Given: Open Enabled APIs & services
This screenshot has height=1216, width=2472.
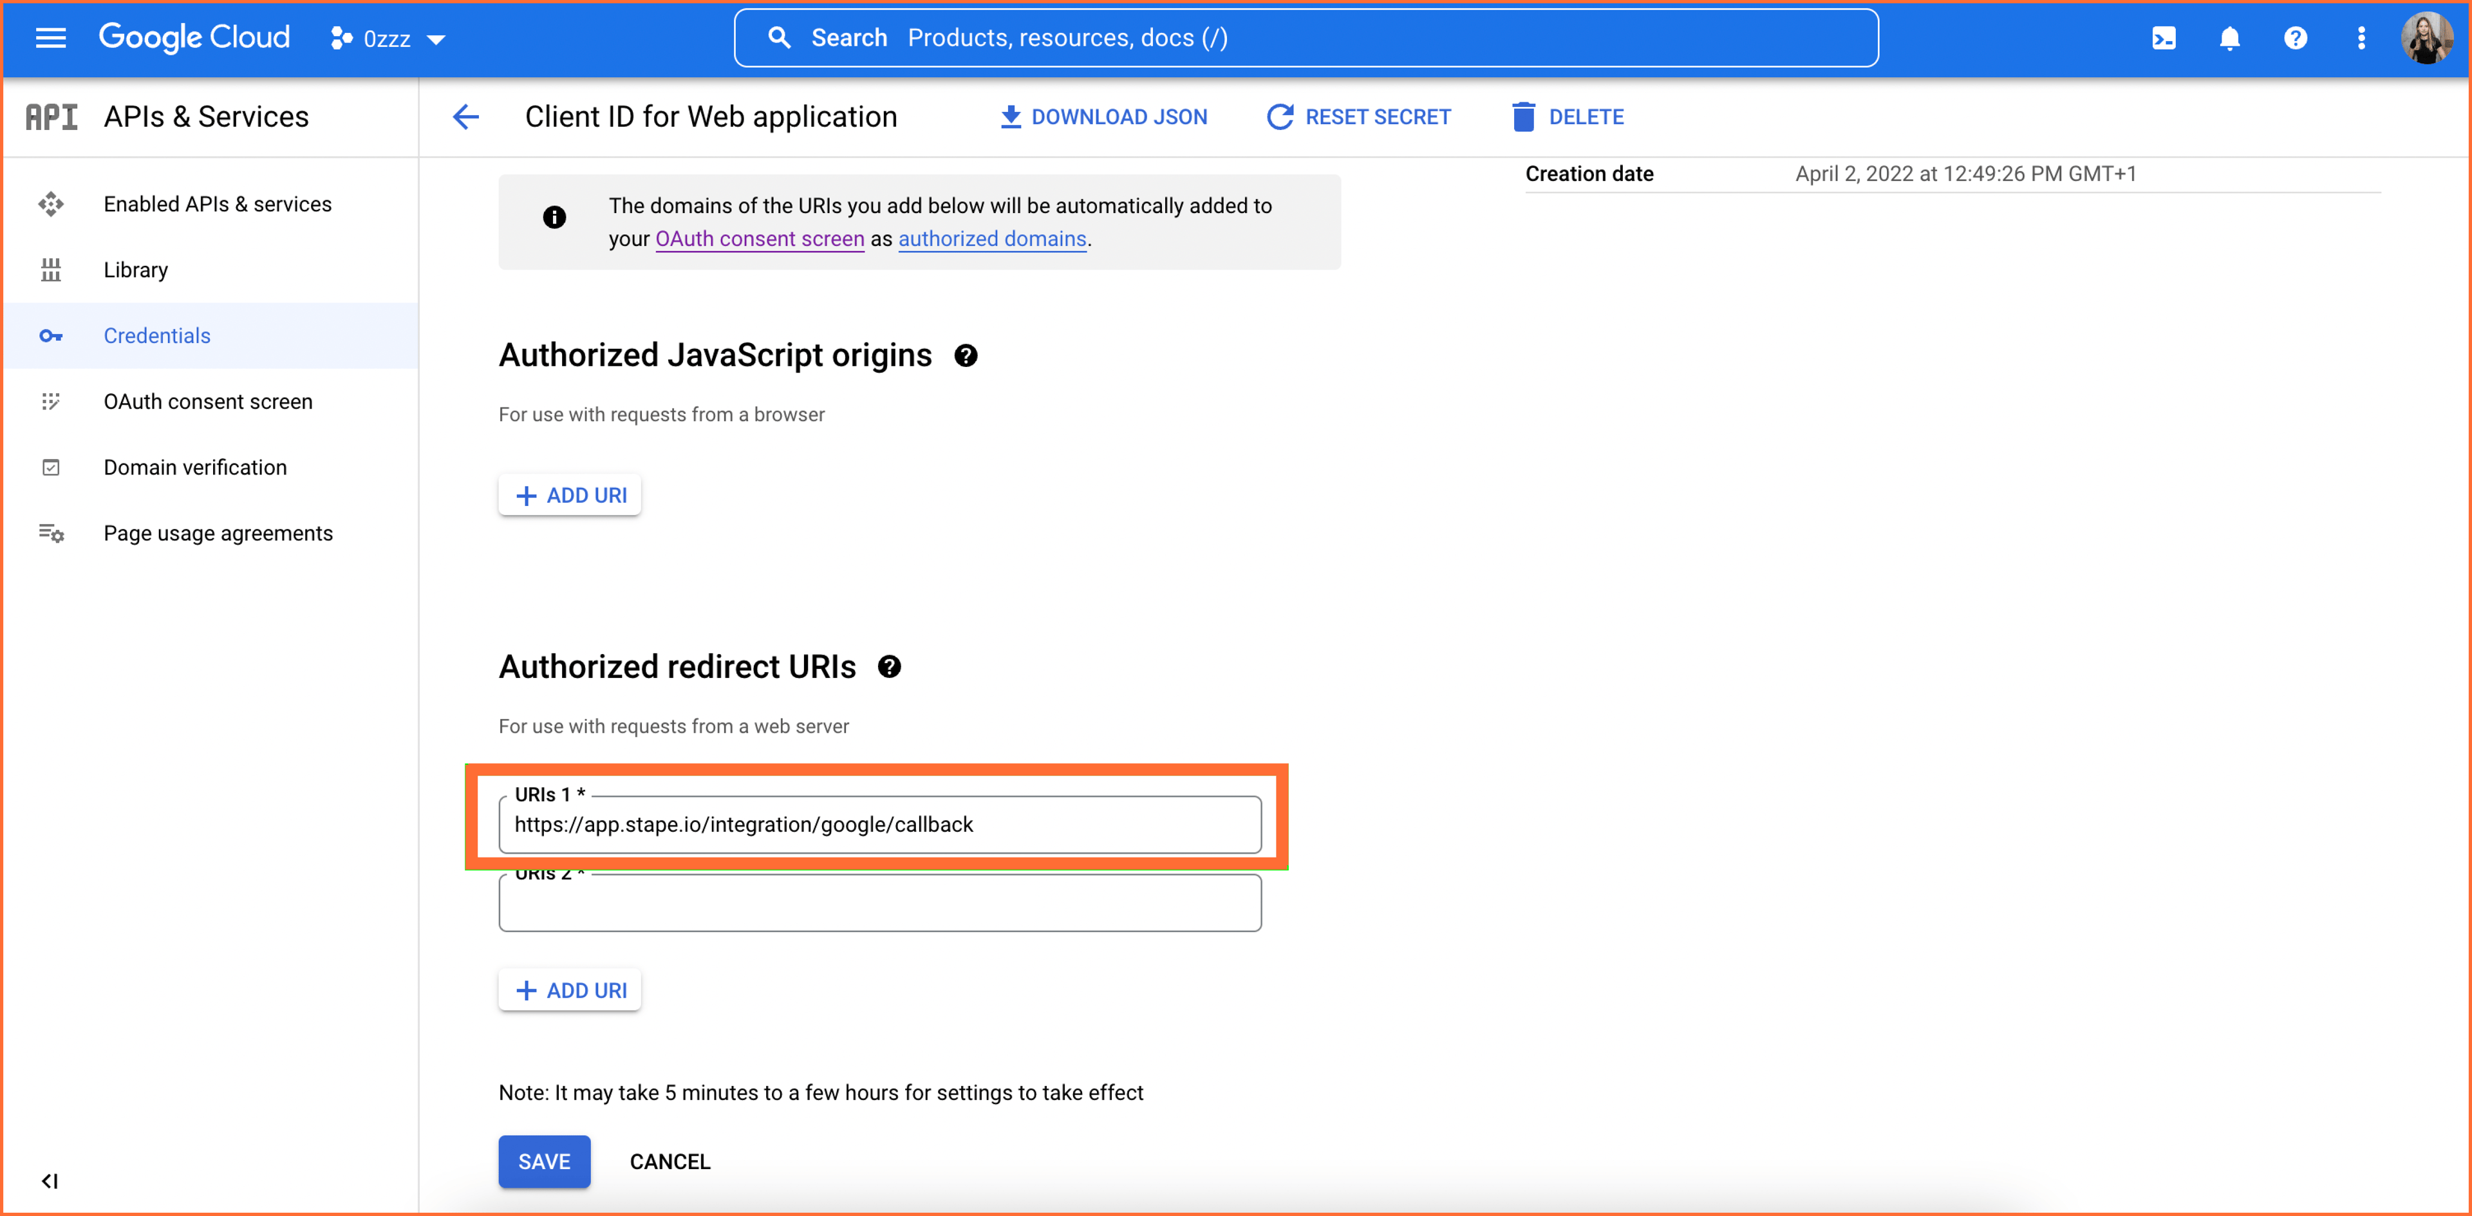Looking at the screenshot, I should (211, 203).
